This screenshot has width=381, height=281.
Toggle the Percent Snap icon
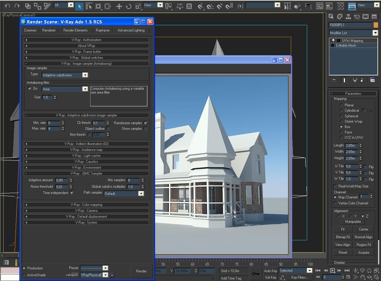coord(220,6)
